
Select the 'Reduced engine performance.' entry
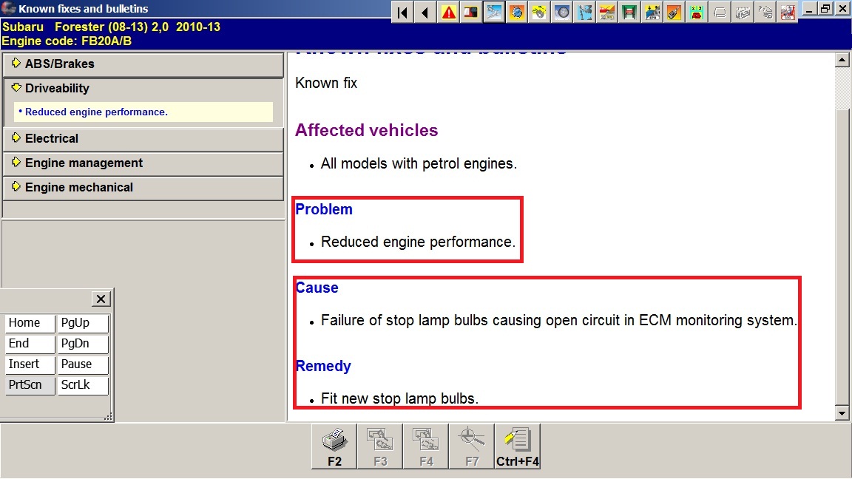[96, 112]
